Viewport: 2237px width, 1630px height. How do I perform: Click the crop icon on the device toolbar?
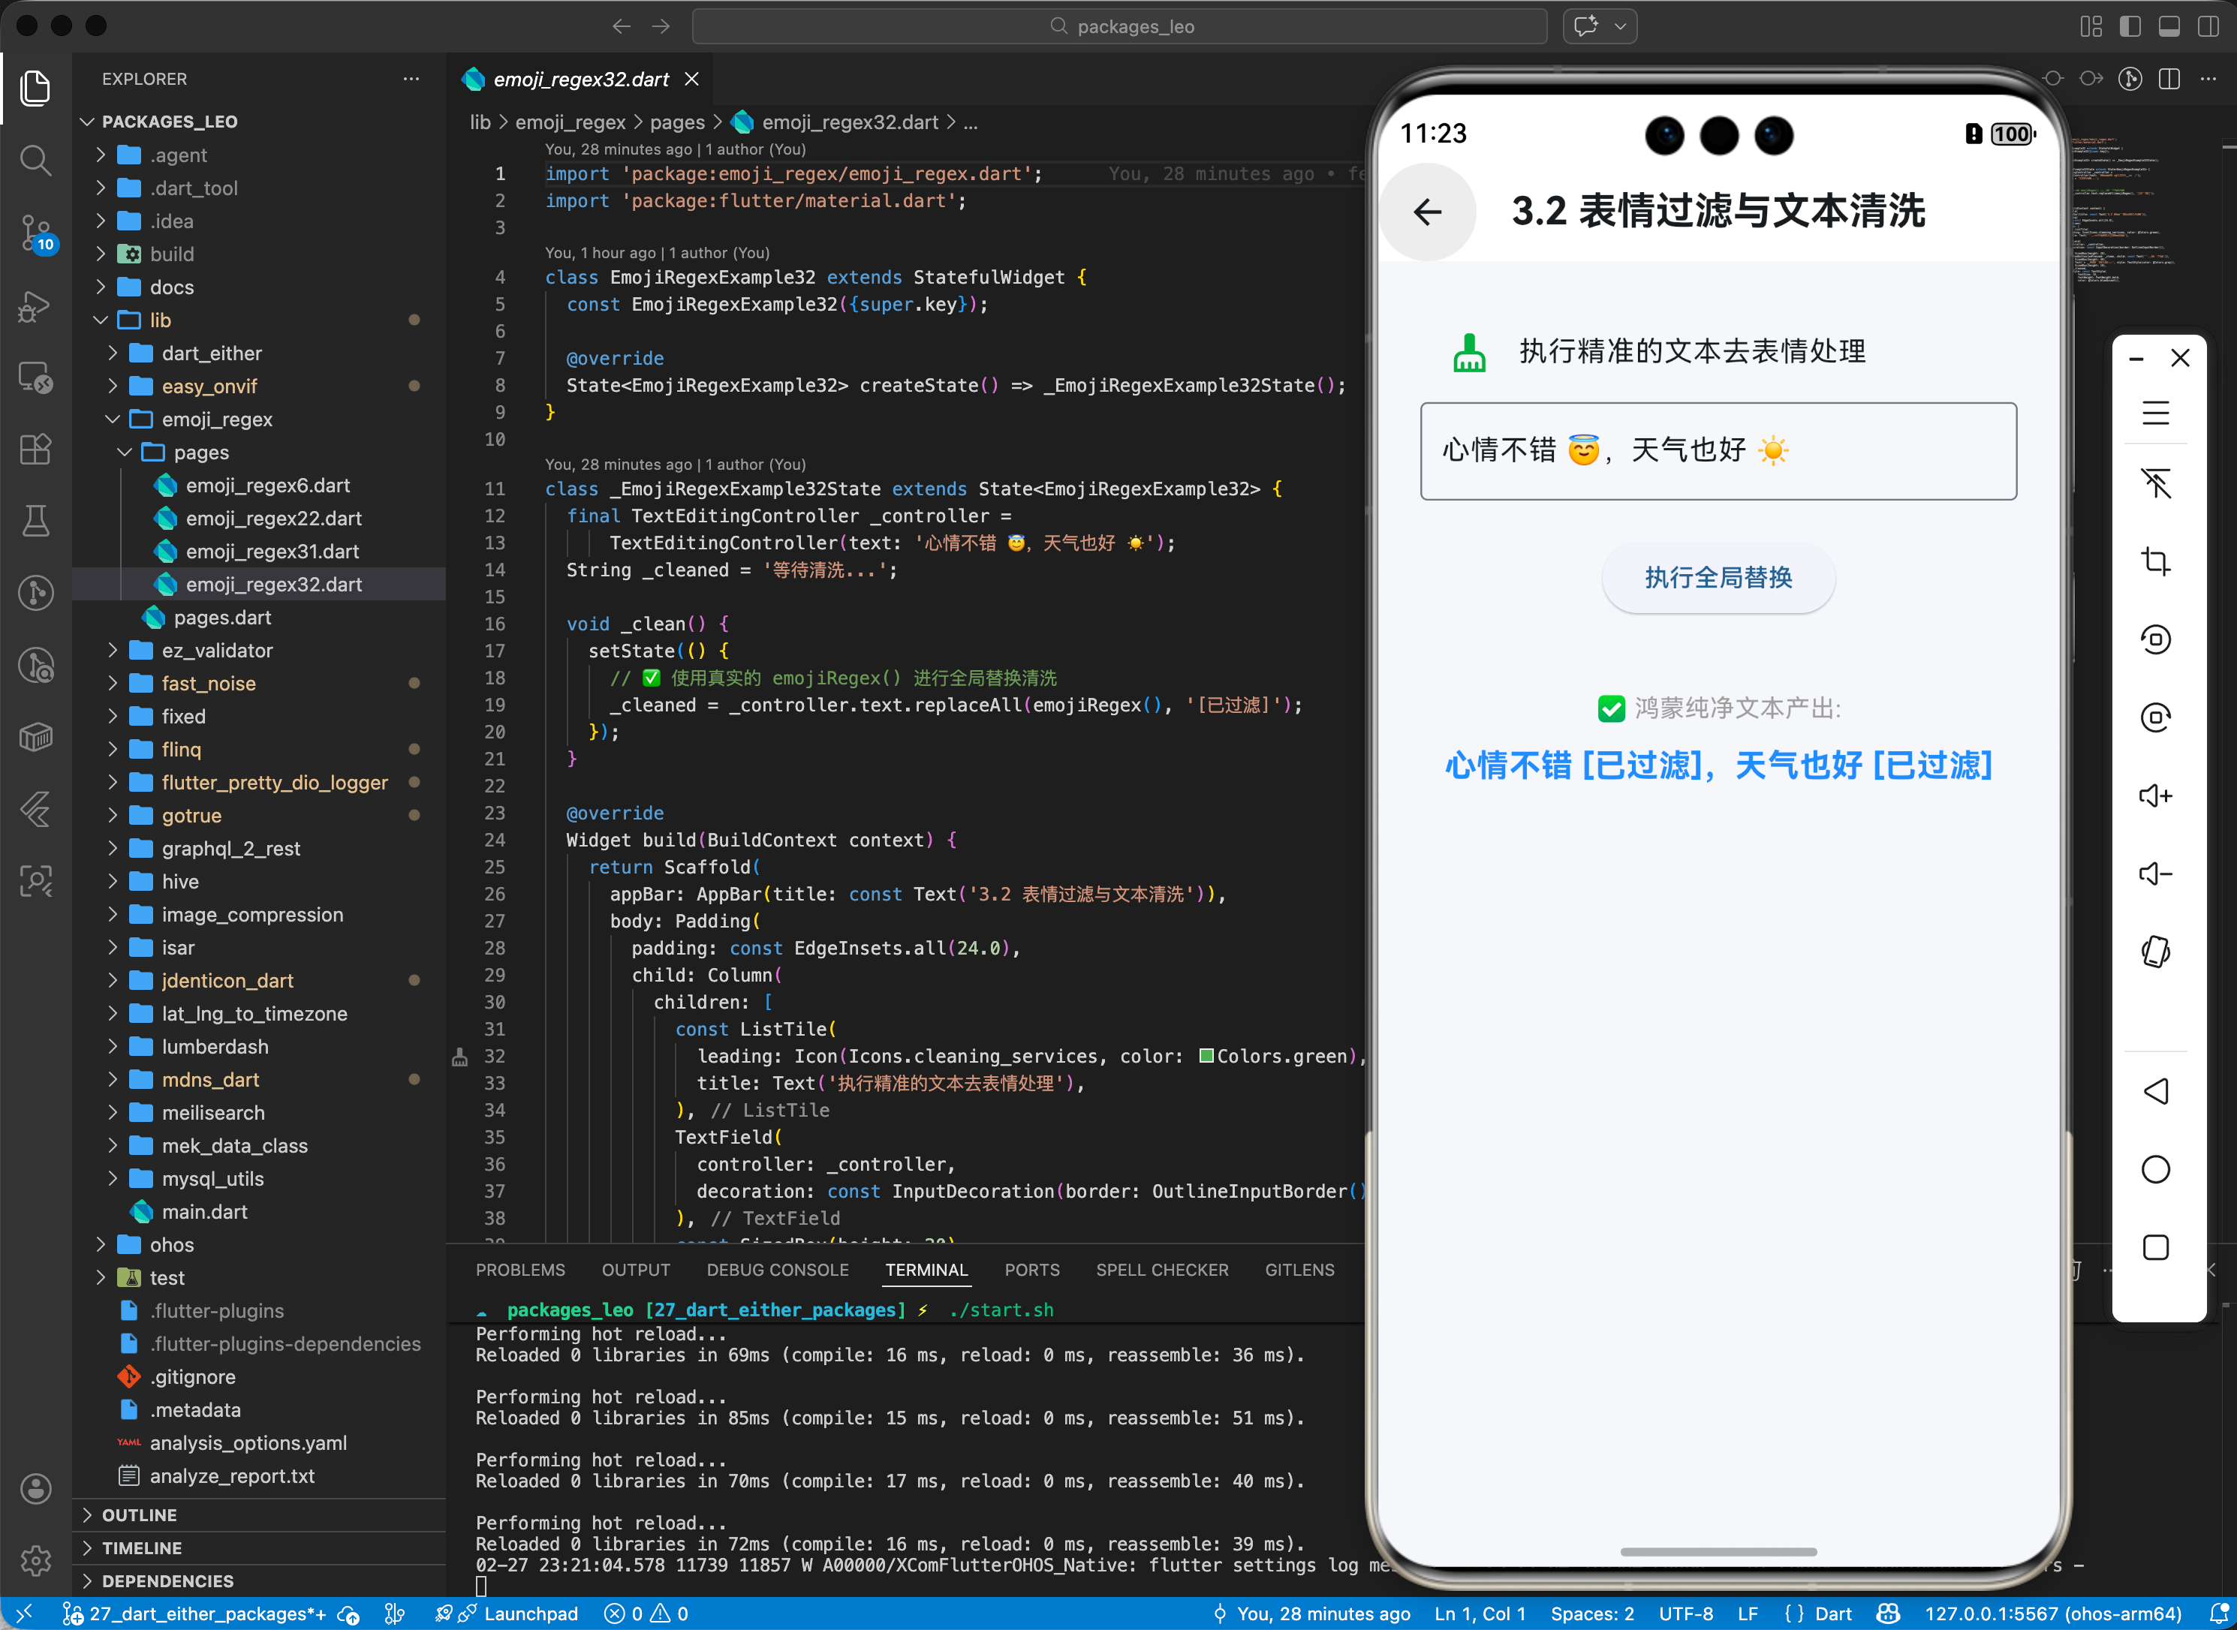[2156, 561]
